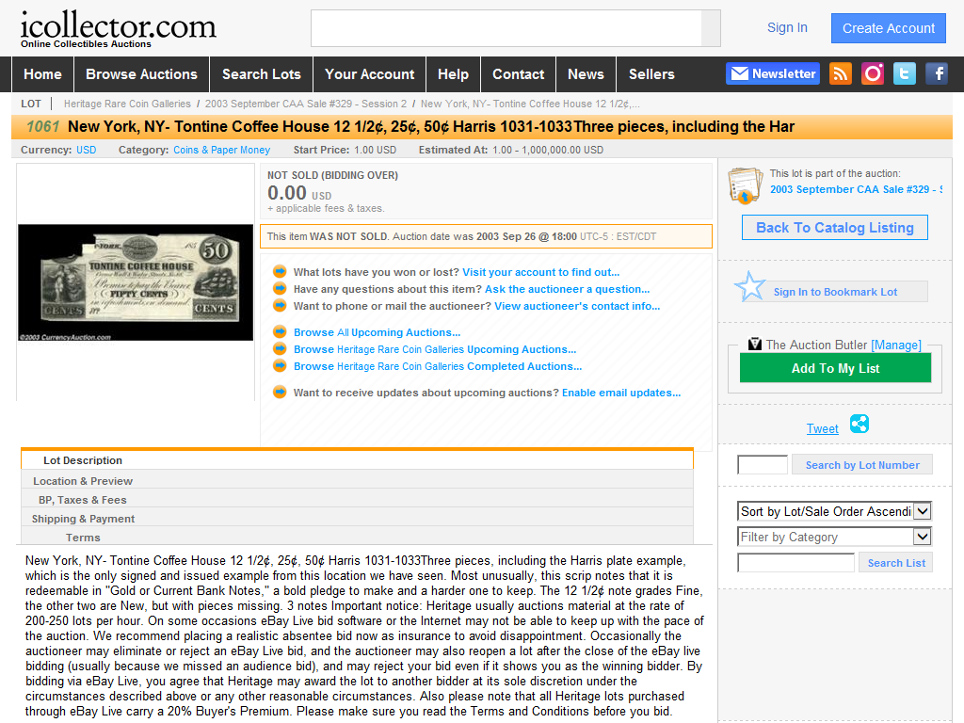Click orange arrow beside Heritage Completed Auctions
964x723 pixels.
click(x=280, y=366)
